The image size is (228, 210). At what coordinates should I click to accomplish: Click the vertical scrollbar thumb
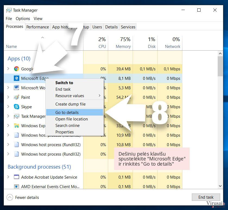[220, 66]
